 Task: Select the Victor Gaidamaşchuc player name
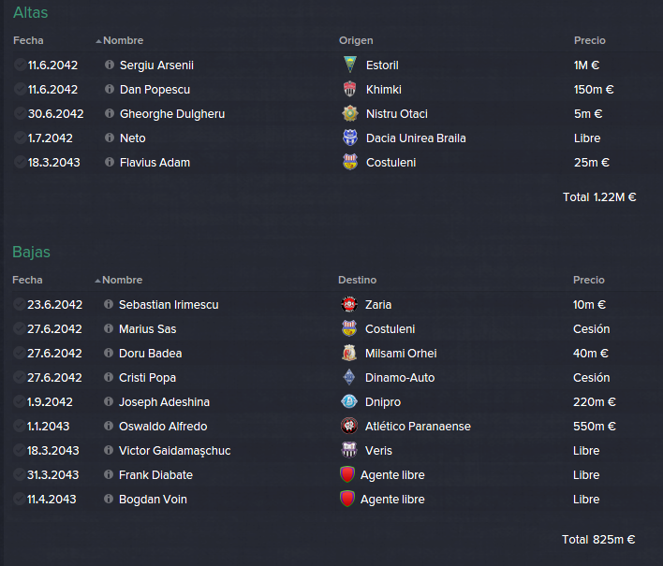(x=174, y=451)
